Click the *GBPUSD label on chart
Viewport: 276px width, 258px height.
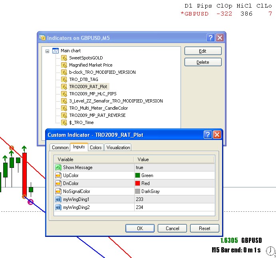click(x=195, y=14)
